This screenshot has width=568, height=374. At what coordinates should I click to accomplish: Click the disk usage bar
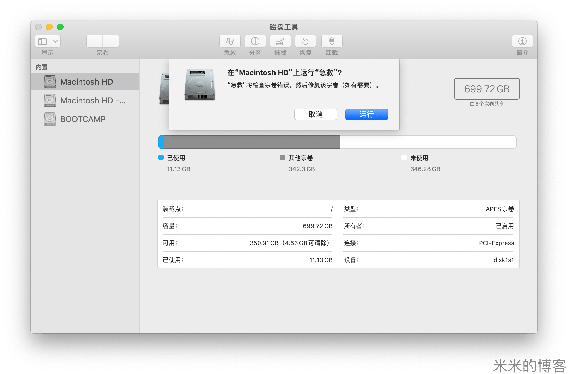click(337, 142)
